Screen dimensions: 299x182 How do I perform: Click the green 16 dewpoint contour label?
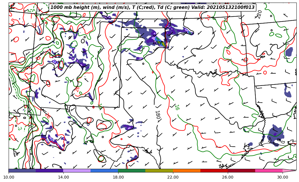[x=177, y=108]
